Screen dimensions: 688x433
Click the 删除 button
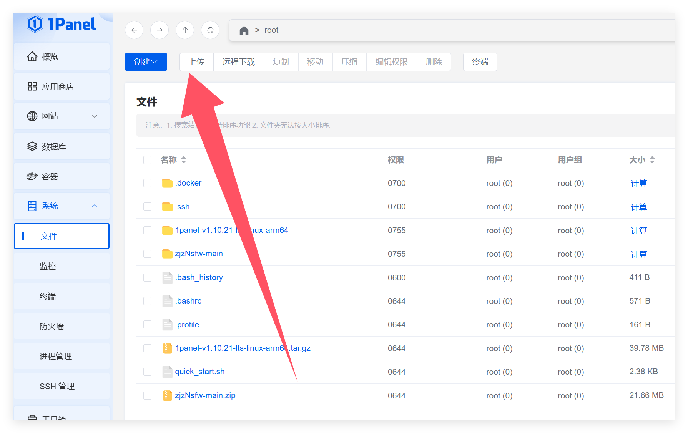click(x=434, y=62)
